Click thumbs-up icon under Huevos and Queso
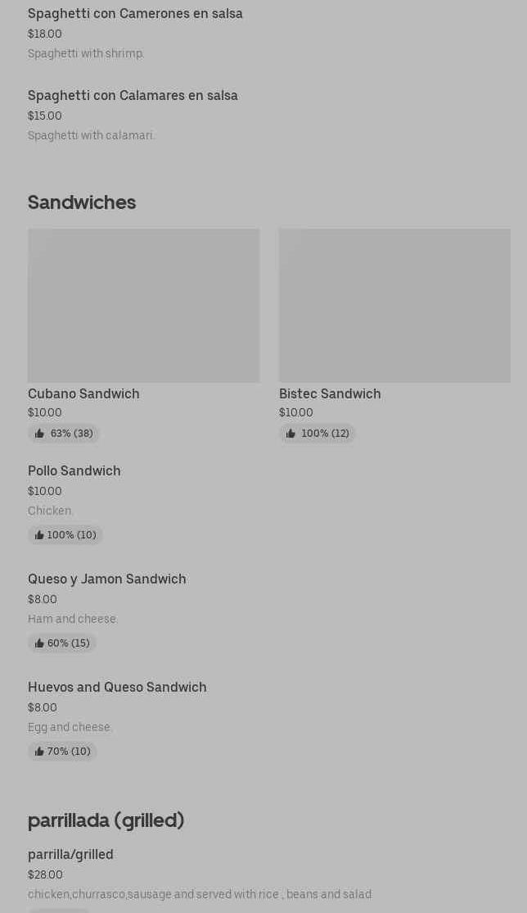The image size is (527, 913). point(39,752)
